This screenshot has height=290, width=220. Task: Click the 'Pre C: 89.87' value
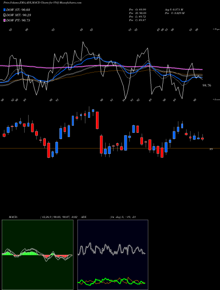point(138,20)
